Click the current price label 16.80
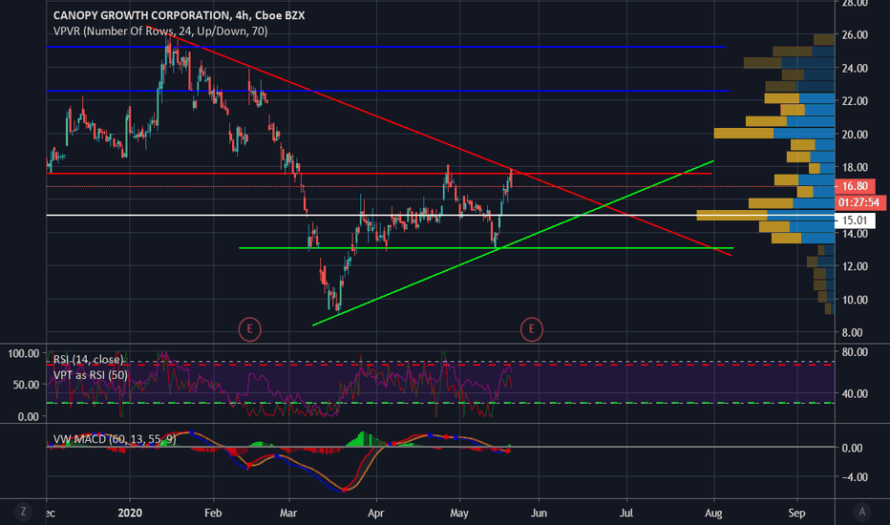 click(855, 186)
